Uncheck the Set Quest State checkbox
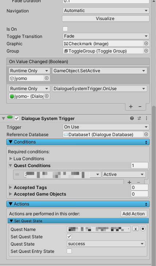 click(x=69, y=236)
